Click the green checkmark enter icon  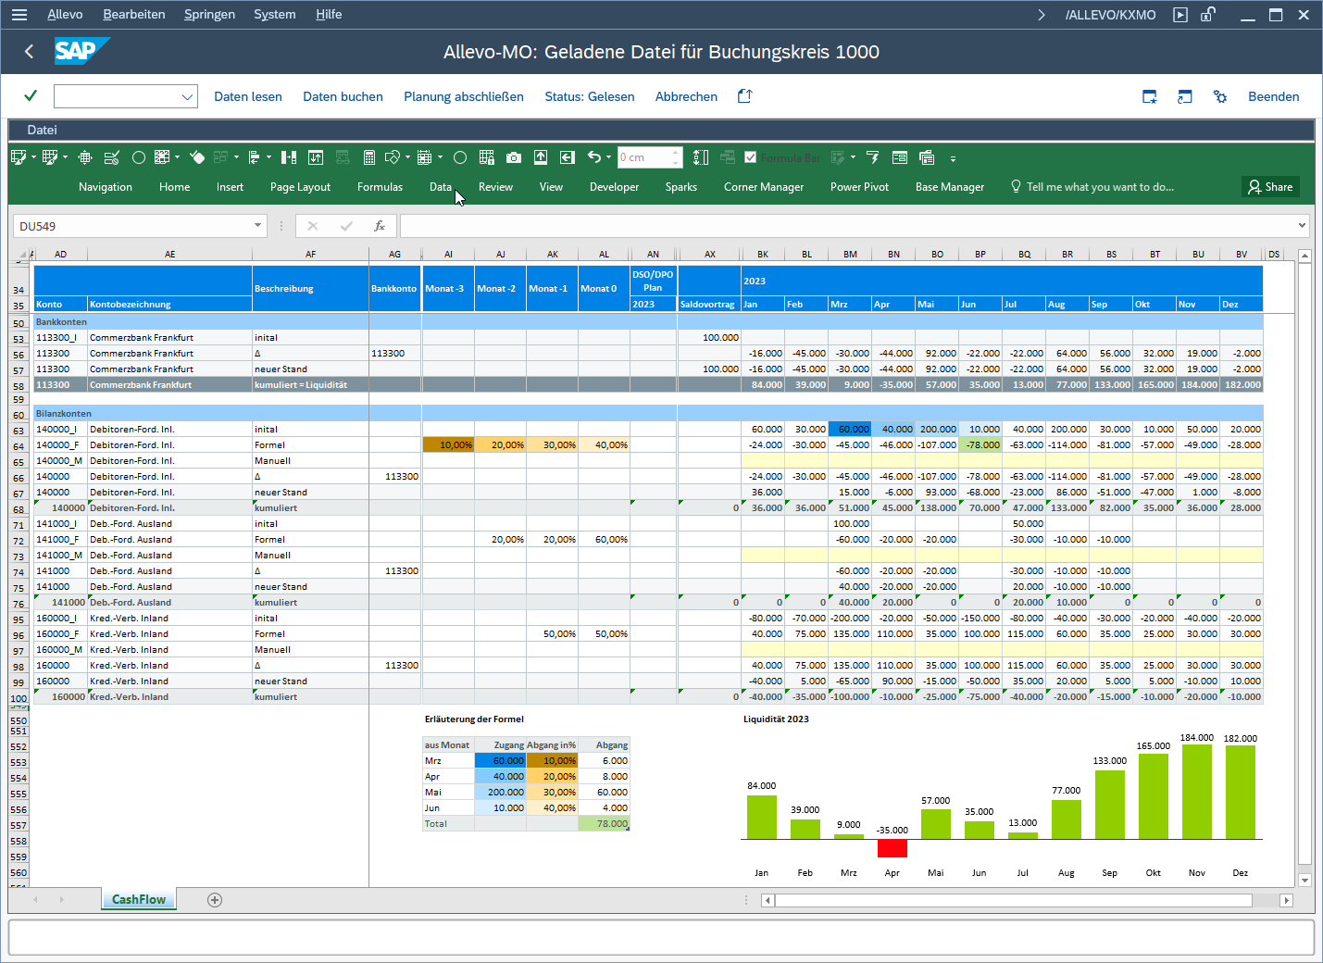point(31,95)
